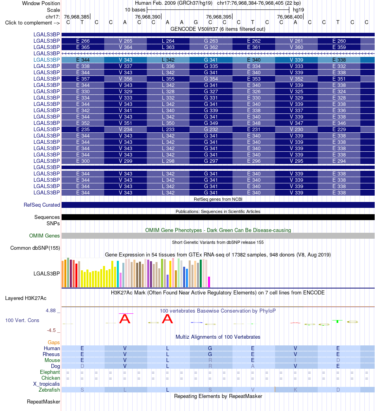Select the "Scale" label on the ruler
Image resolution: width=375 pixels, height=411 pixels.
(x=53, y=10)
